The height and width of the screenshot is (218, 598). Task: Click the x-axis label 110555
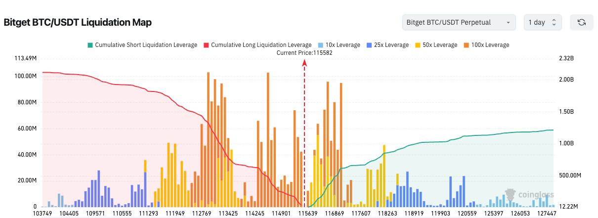(x=122, y=213)
